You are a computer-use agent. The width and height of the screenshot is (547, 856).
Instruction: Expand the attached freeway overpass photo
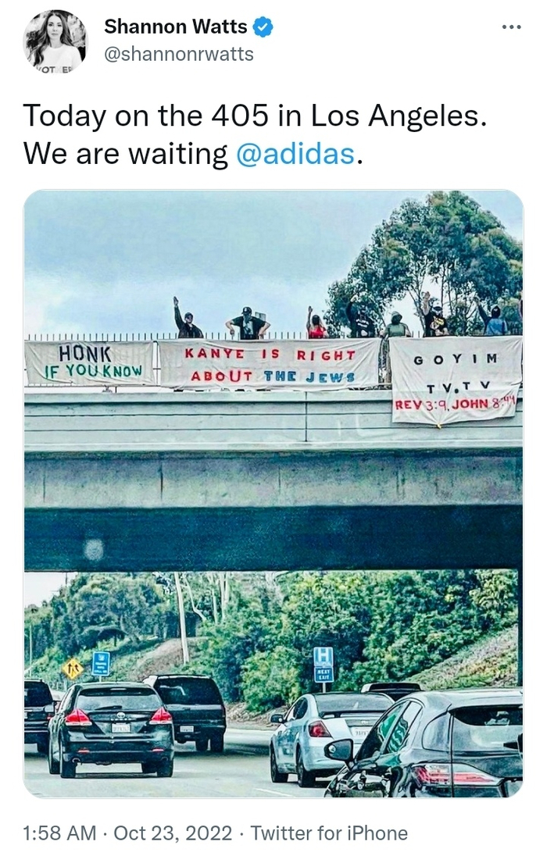(273, 494)
